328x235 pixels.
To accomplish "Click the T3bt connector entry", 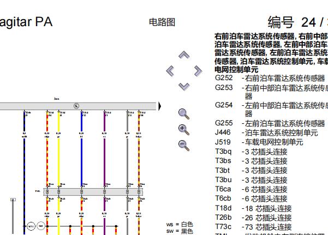I will pos(251,171).
